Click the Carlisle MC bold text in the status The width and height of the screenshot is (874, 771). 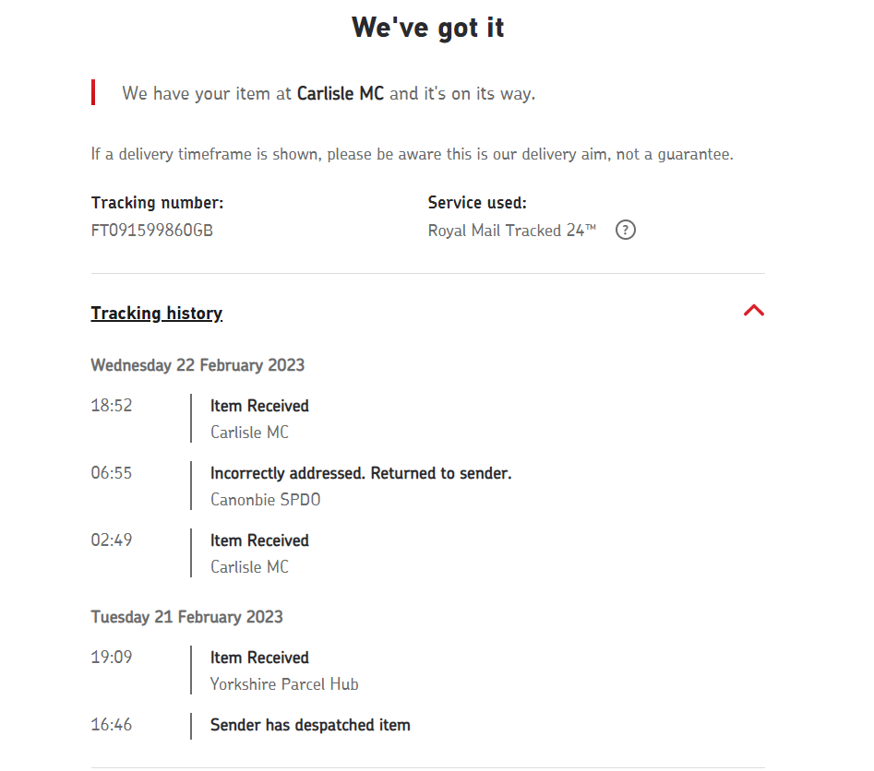click(x=339, y=93)
